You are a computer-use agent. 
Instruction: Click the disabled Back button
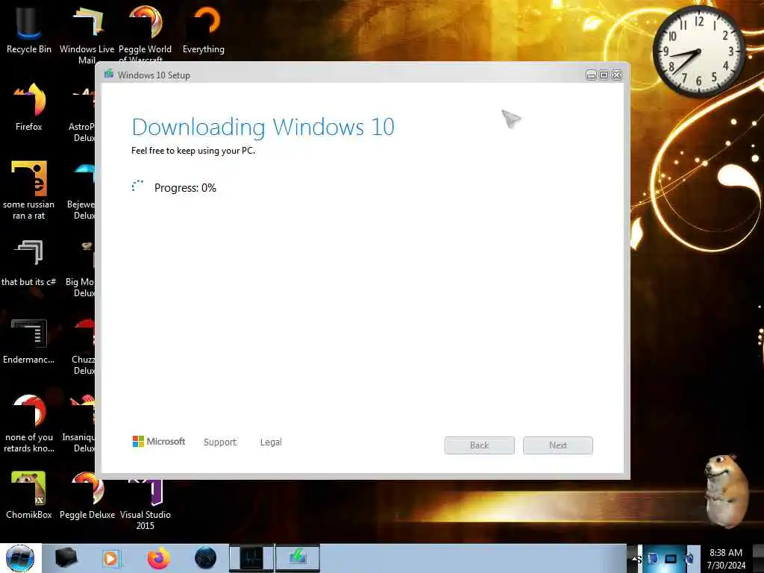(480, 445)
